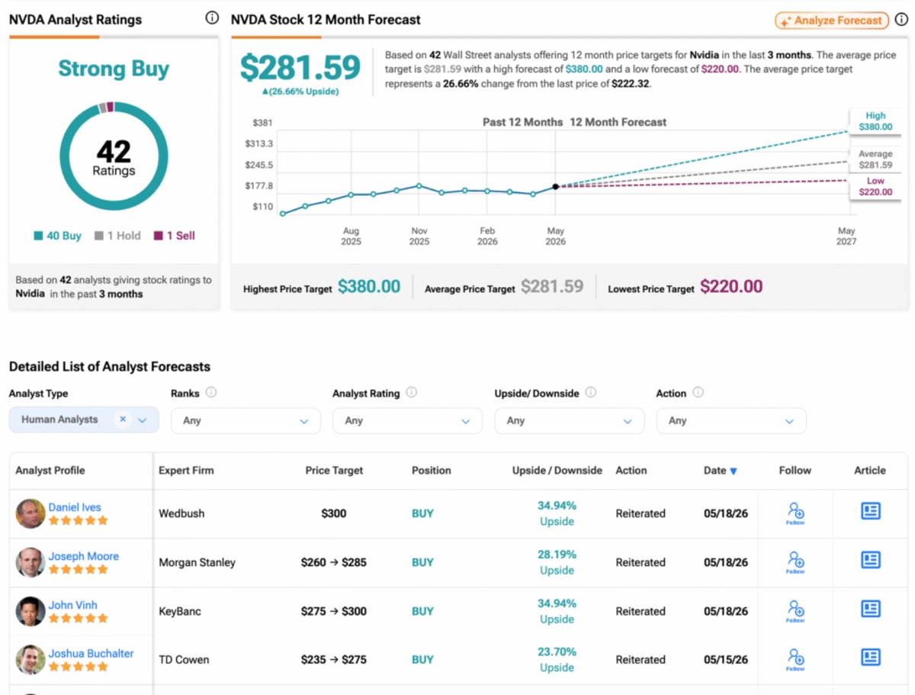Open the Analyst Rating dropdown

coord(407,420)
